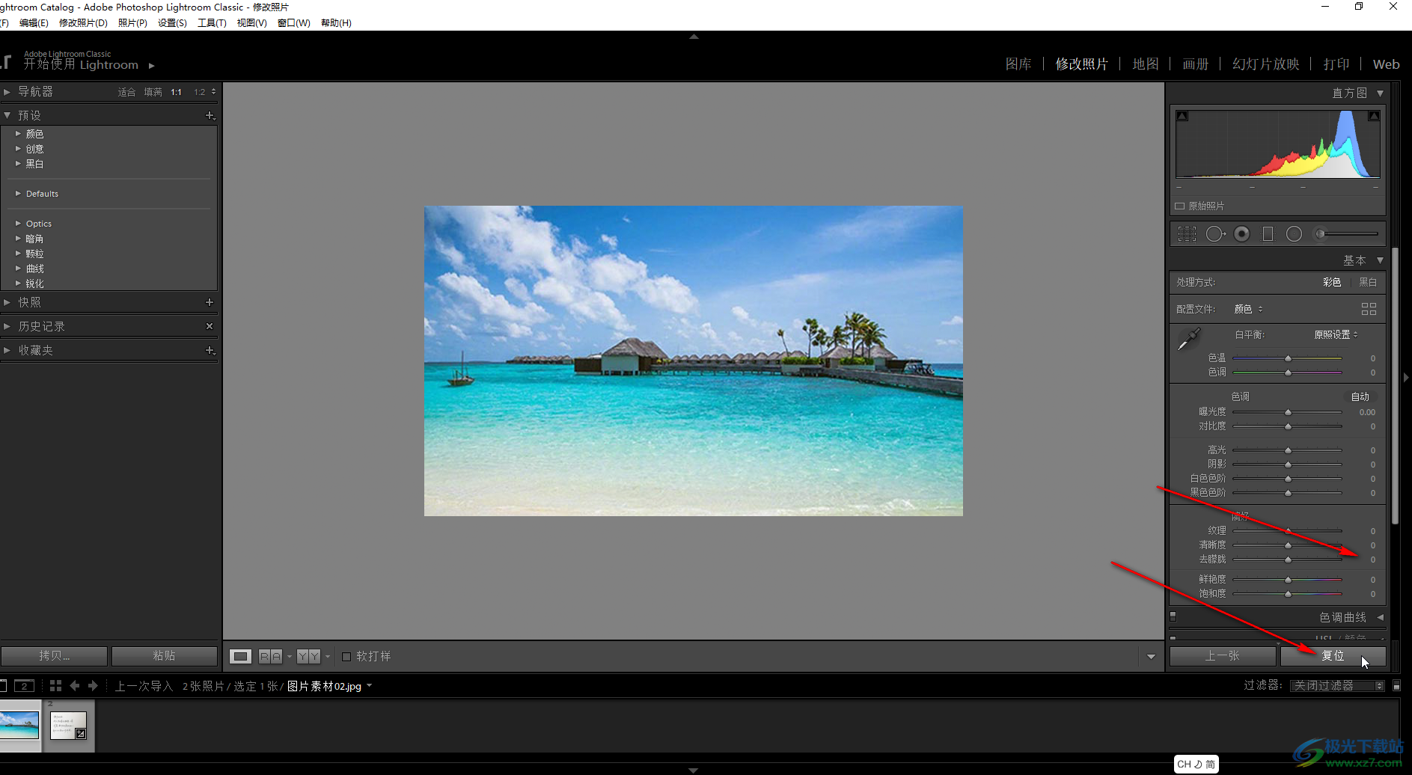Expand the Tone Curve panel

(x=1380, y=617)
